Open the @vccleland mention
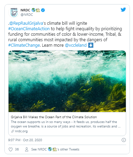The width and height of the screenshot is (133, 157). (x=76, y=45)
